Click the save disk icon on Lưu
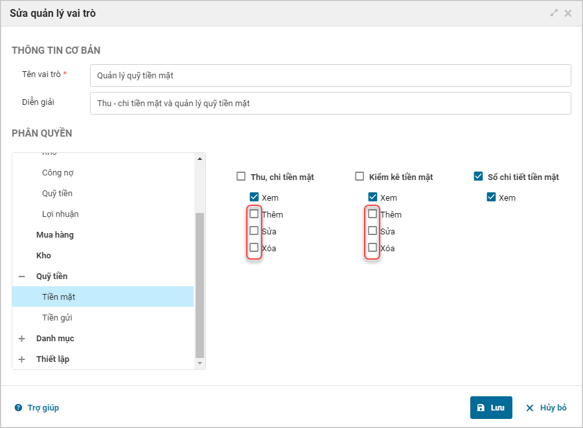583x428 pixels. (x=481, y=408)
